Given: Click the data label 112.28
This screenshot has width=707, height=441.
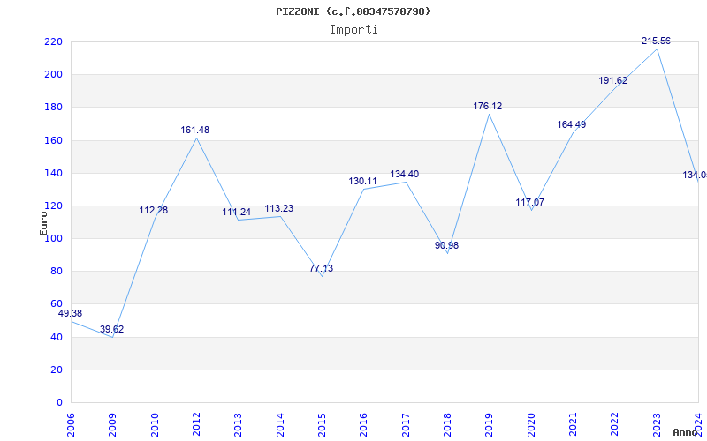Looking at the screenshot, I should tap(153, 210).
